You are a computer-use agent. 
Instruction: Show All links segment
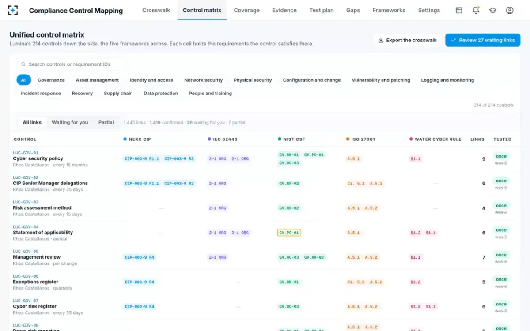pos(32,123)
